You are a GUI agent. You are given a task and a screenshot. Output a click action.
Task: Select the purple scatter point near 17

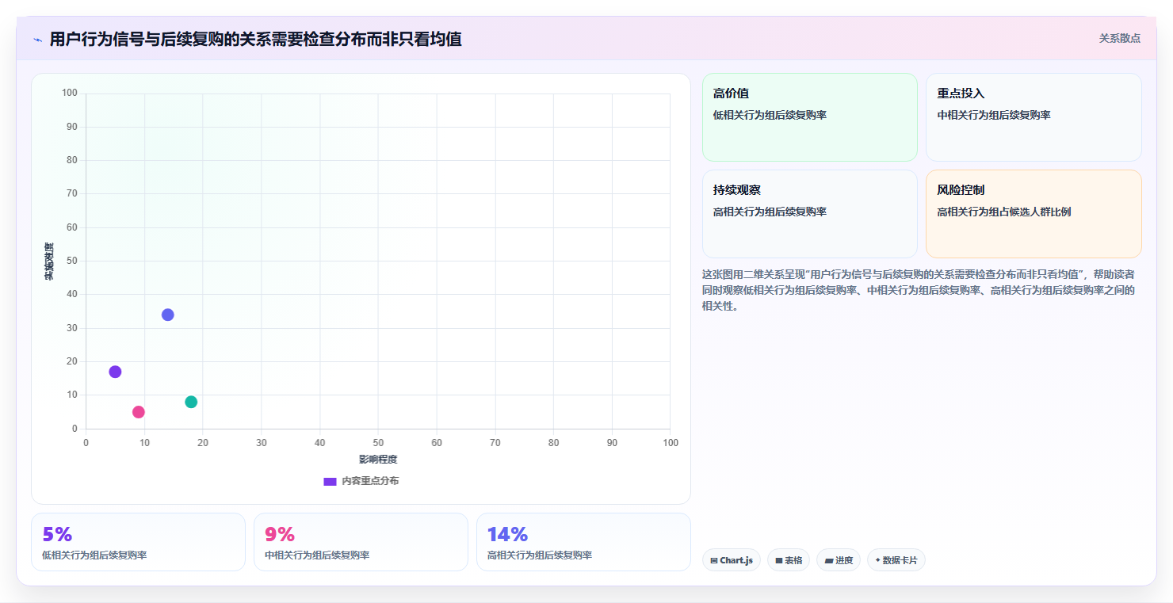[x=115, y=372]
